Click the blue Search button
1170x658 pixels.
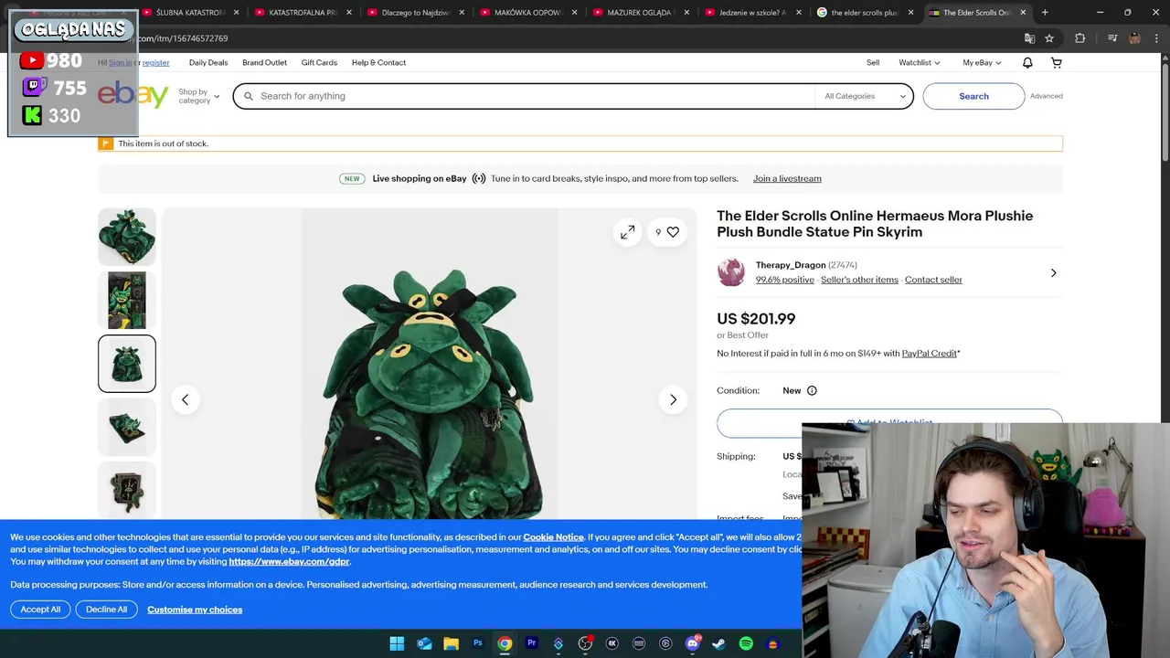[x=973, y=96]
